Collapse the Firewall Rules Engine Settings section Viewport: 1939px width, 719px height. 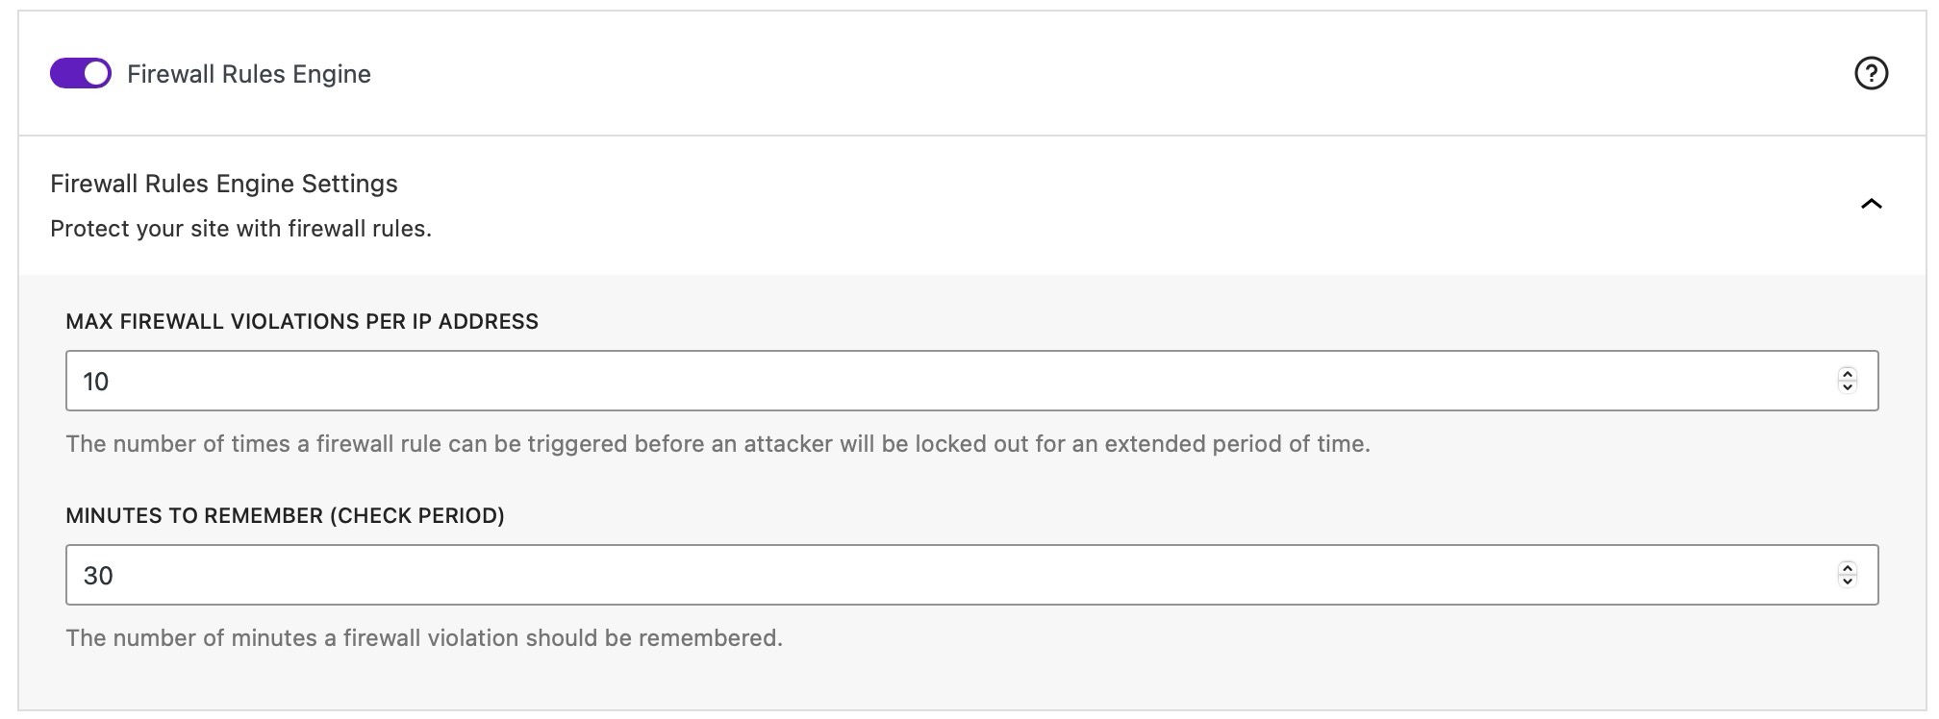click(x=1871, y=204)
